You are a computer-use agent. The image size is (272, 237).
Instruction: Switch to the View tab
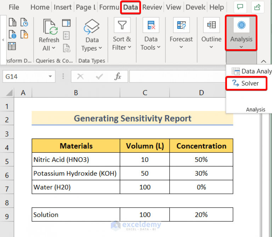[174, 7]
